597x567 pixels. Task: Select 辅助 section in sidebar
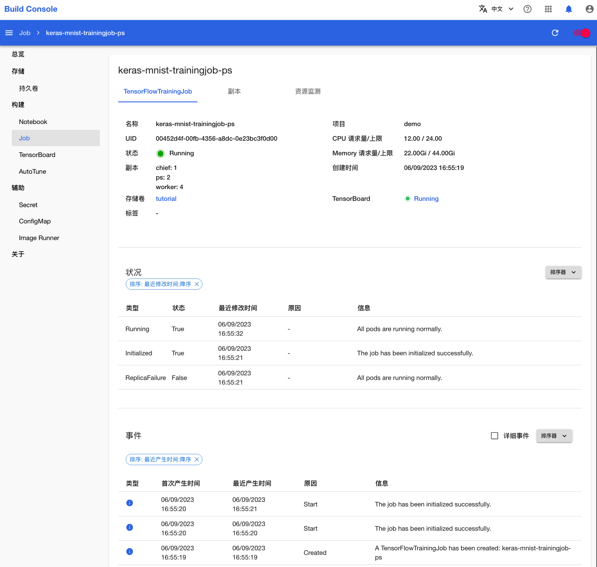[x=18, y=188]
